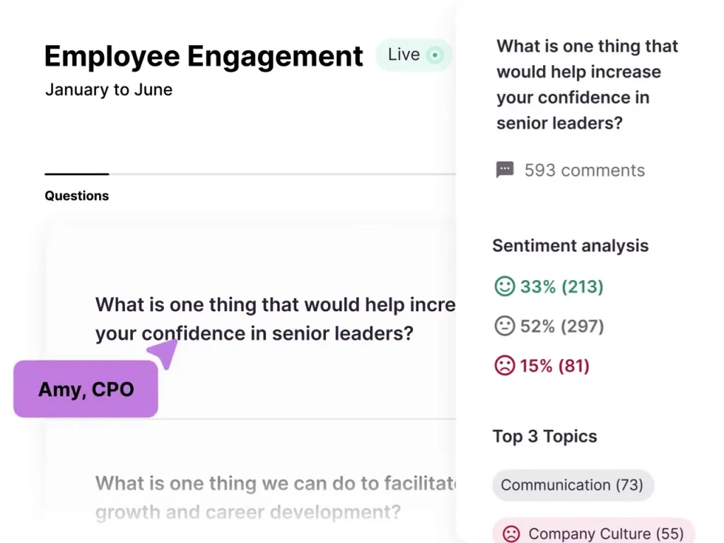Expand the Sentiment analysis section
Image resolution: width=724 pixels, height=543 pixels.
[x=570, y=245]
